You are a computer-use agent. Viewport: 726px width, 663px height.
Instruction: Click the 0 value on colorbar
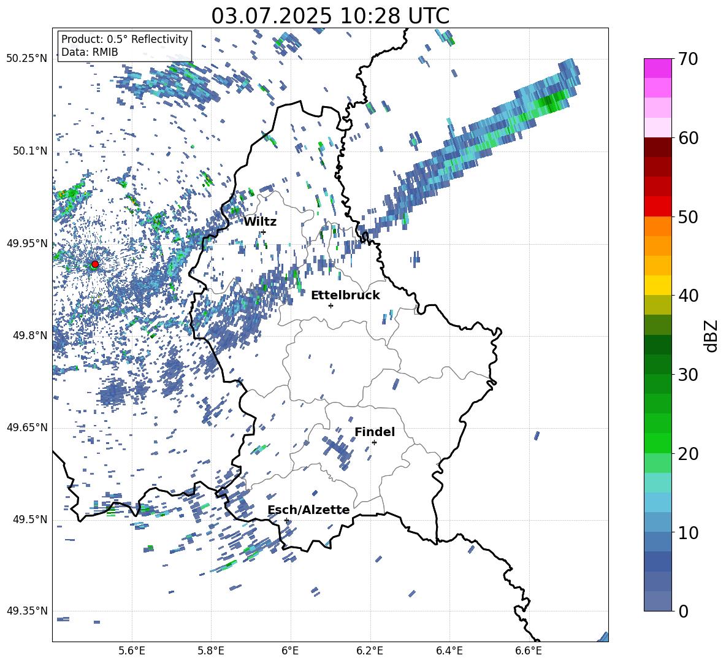click(x=683, y=611)
